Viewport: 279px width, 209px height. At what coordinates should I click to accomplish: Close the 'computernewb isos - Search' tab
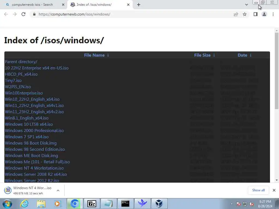click(x=63, y=5)
